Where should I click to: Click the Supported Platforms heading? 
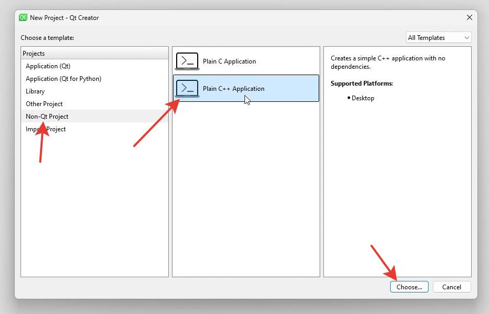click(x=362, y=83)
